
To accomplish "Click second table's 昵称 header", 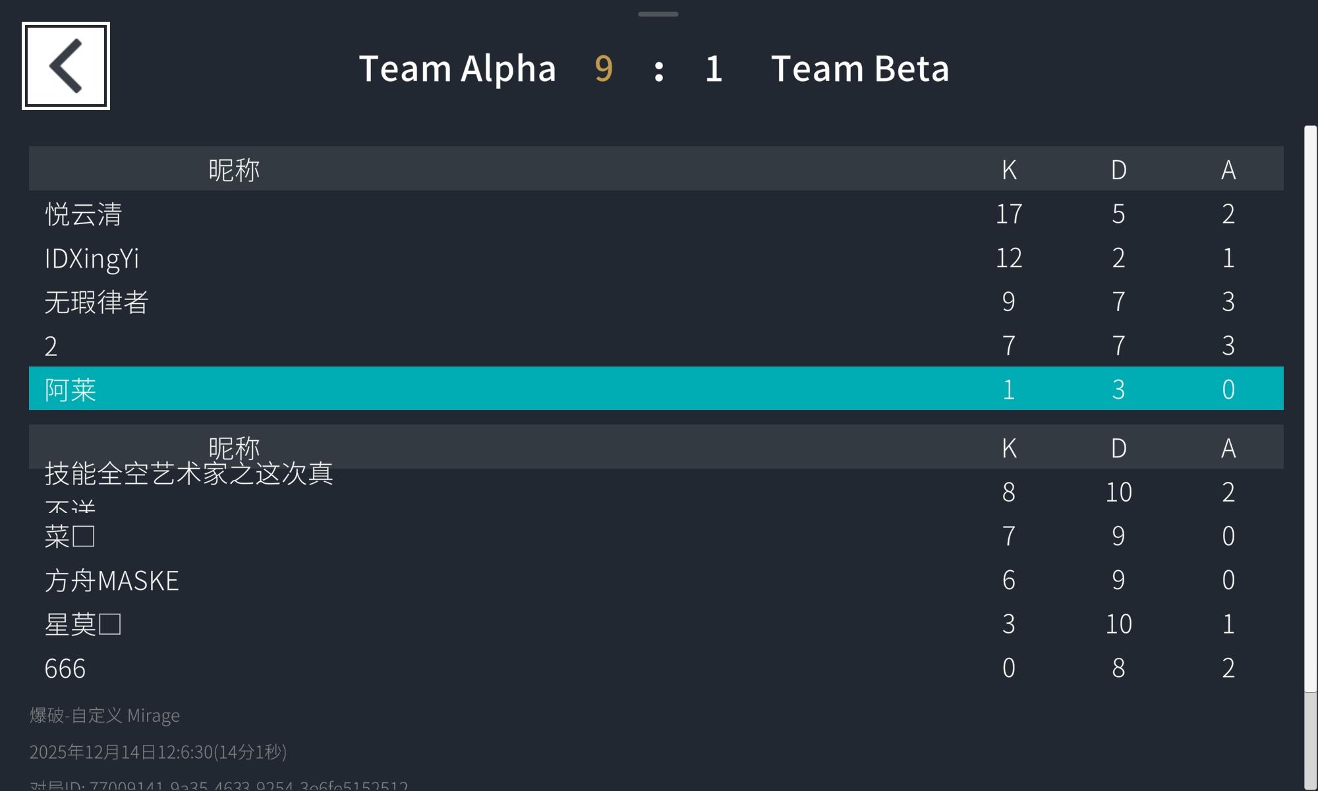I will coord(234,446).
